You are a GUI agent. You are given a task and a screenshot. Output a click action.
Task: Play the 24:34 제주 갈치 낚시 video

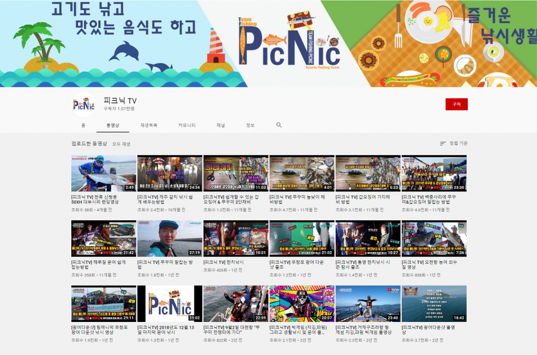[x=170, y=174]
